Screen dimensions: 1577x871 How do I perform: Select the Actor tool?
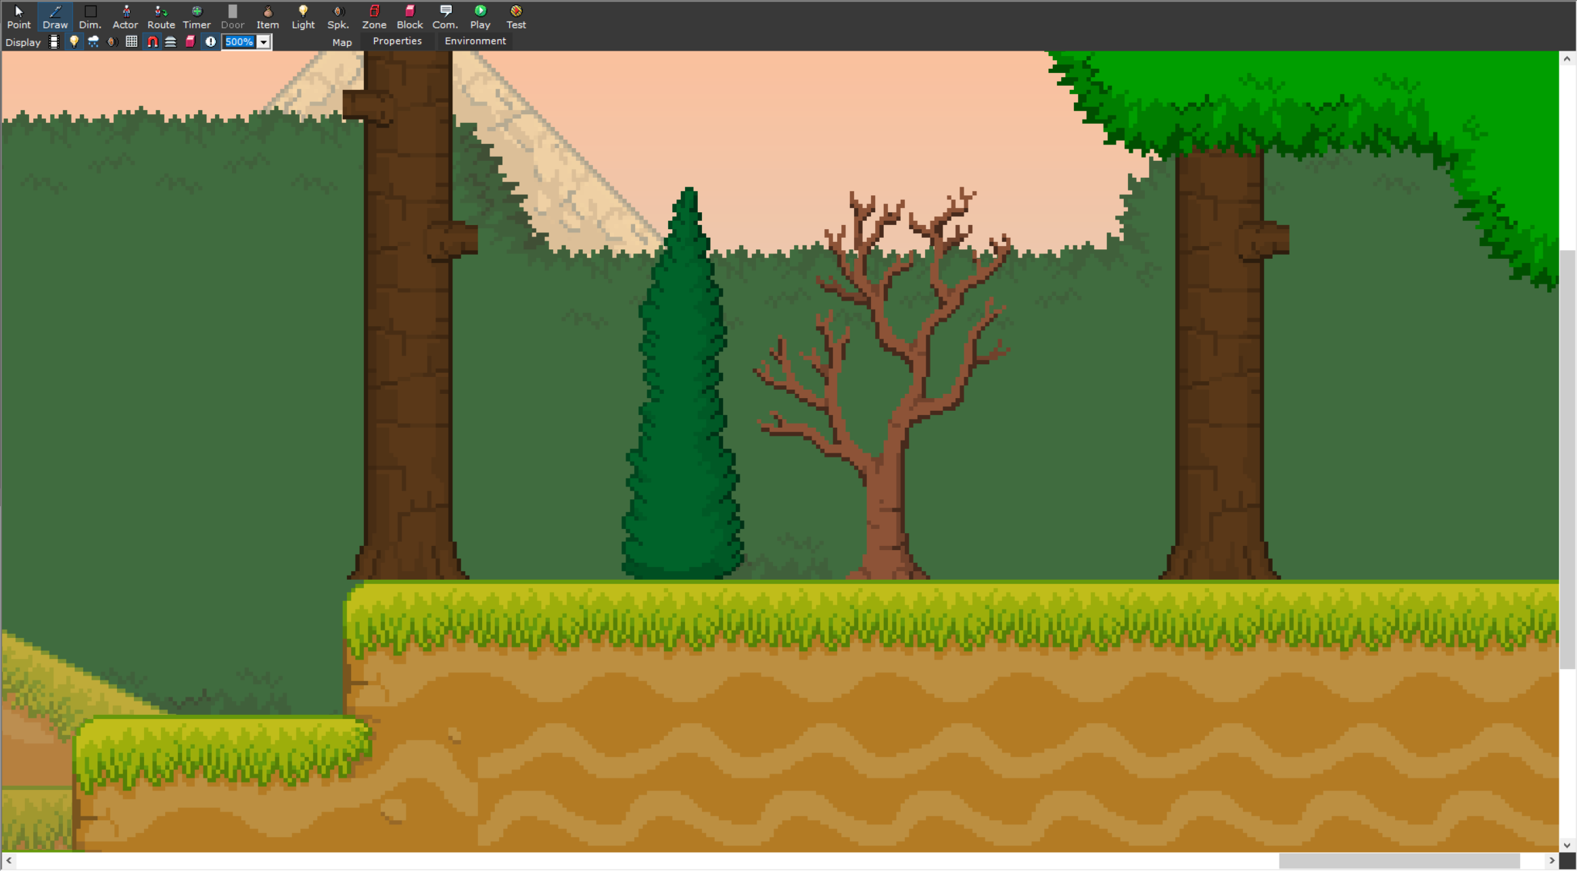[x=125, y=16]
